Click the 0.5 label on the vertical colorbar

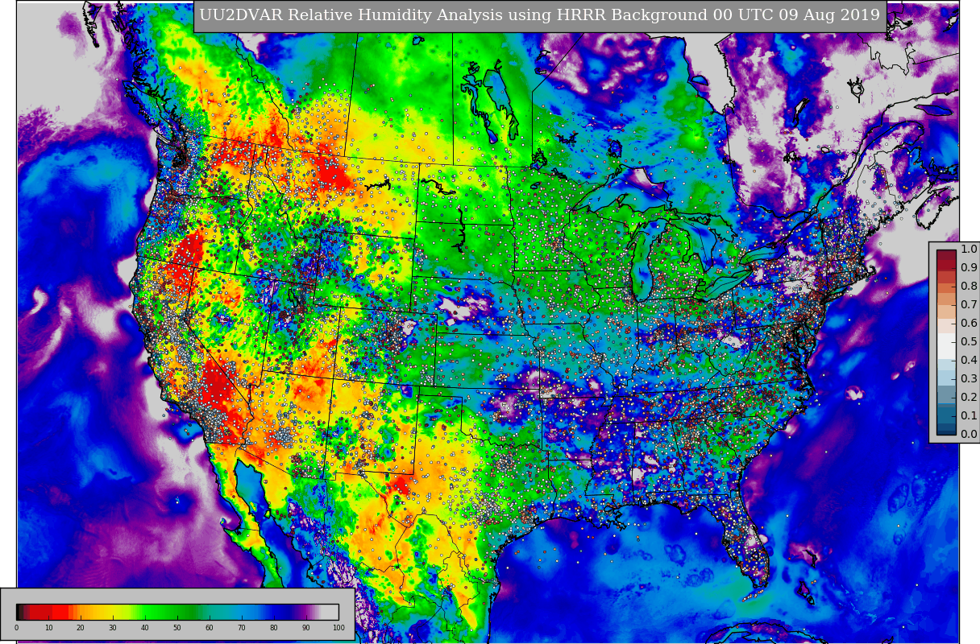coord(969,342)
